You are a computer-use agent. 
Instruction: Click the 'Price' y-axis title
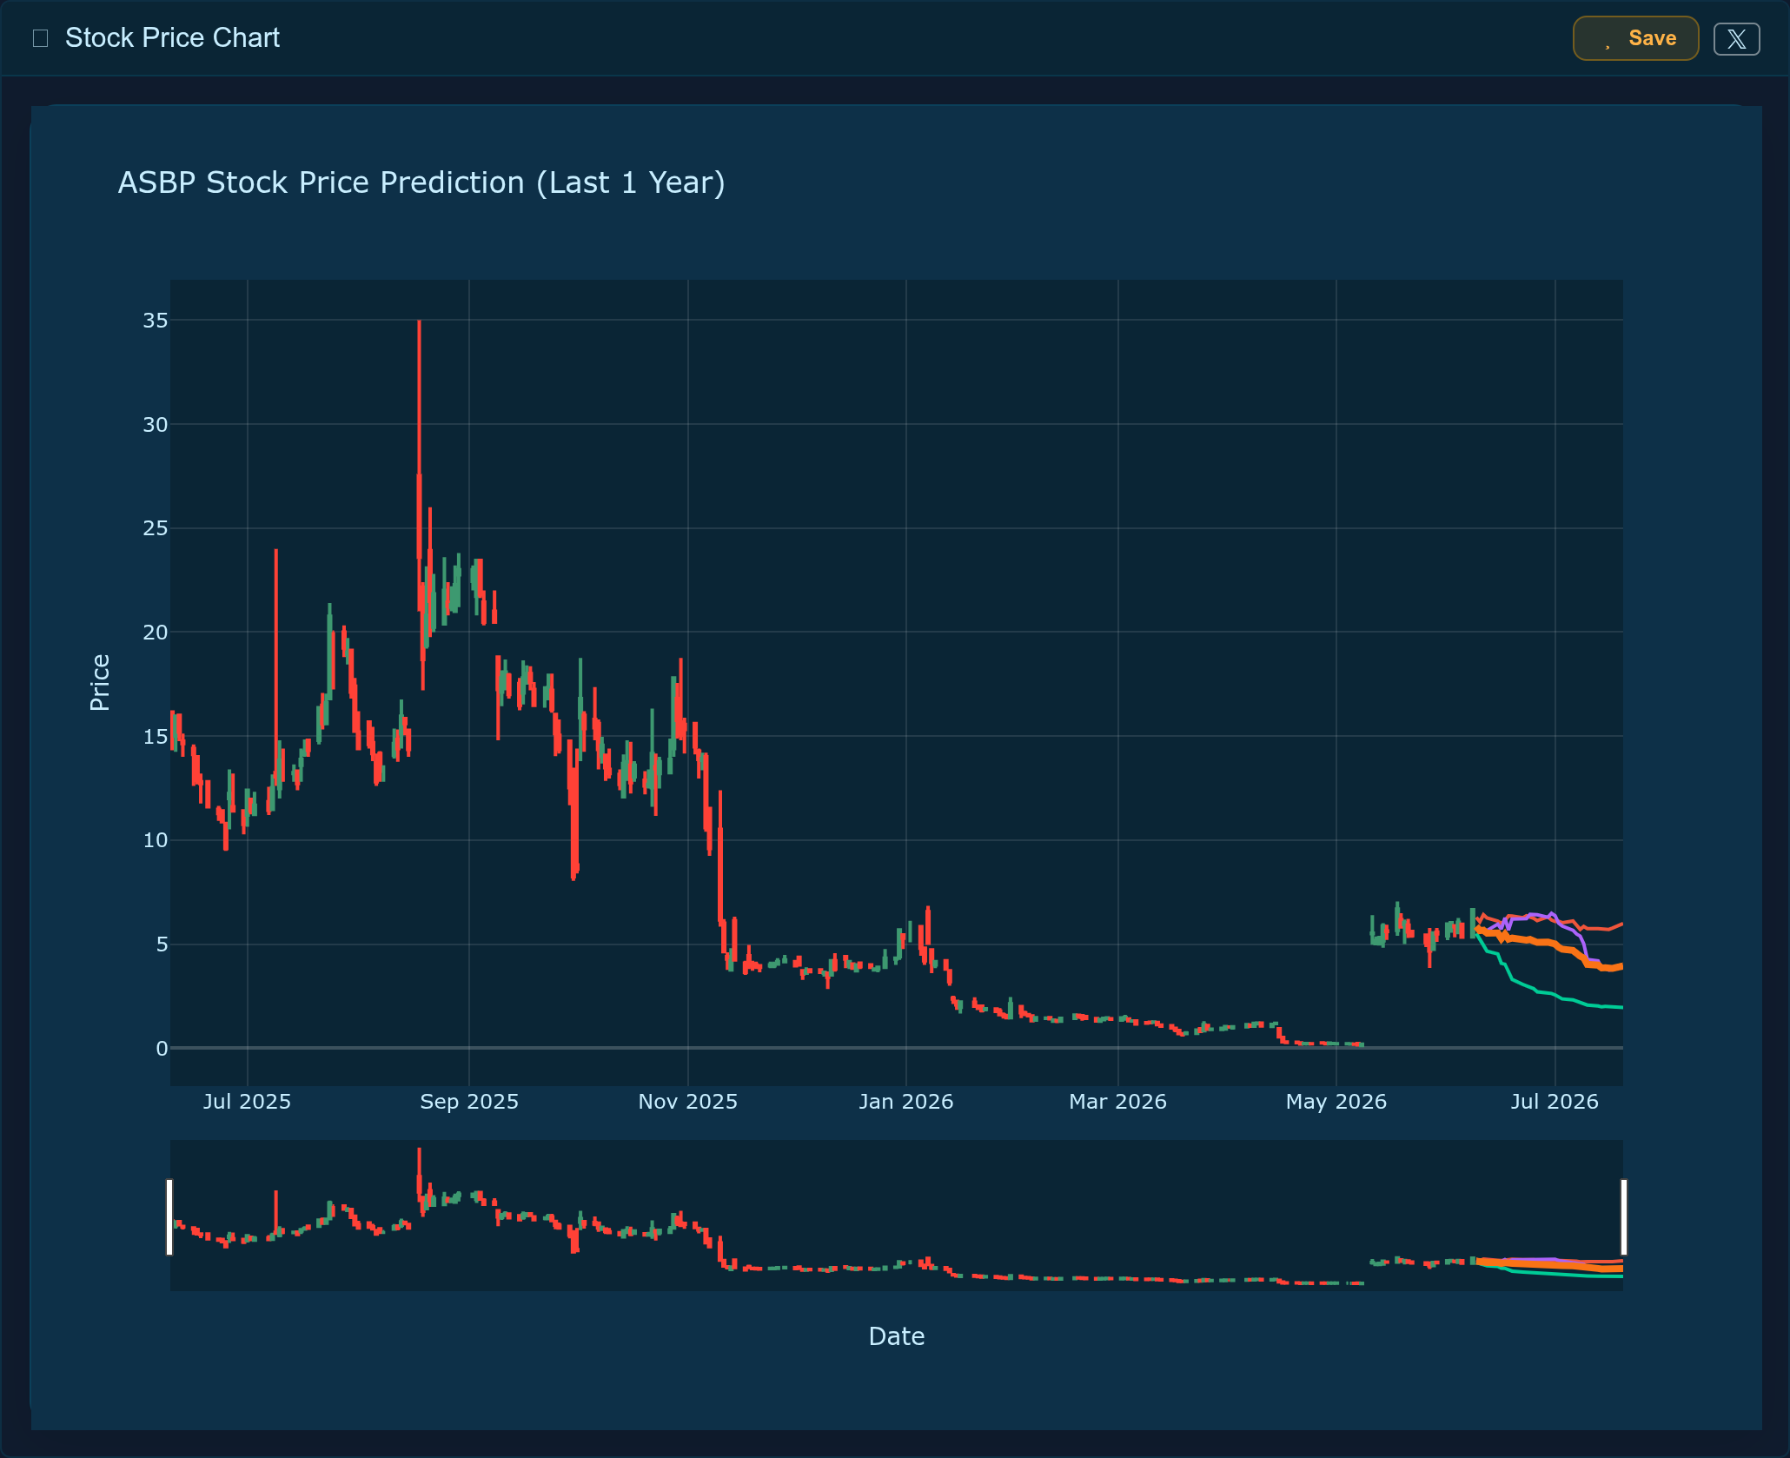(x=100, y=683)
